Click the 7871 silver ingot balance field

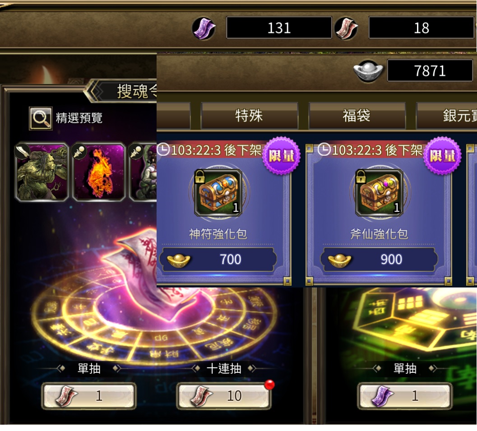[430, 70]
